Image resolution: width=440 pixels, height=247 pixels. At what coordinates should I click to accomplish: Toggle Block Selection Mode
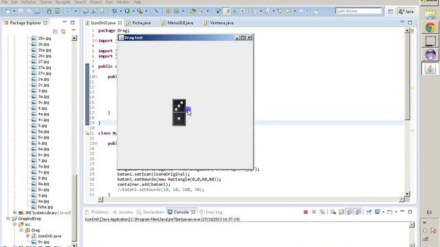[x=234, y=11]
